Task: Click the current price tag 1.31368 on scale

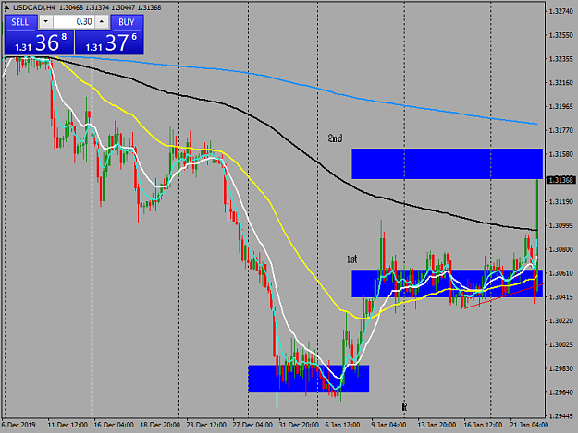Action: tap(560, 180)
